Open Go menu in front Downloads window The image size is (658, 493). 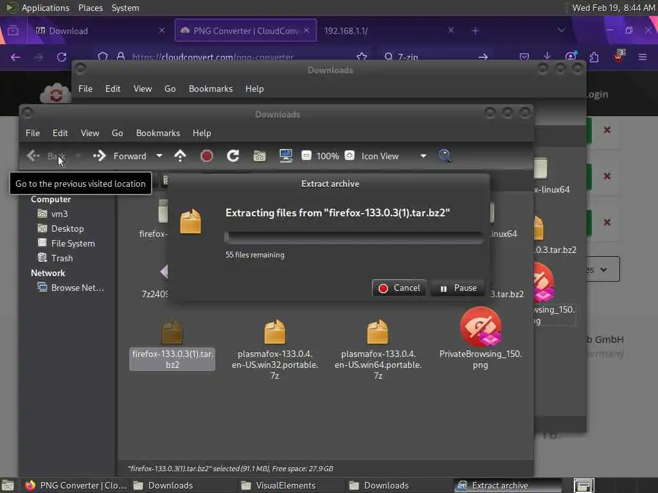point(118,133)
